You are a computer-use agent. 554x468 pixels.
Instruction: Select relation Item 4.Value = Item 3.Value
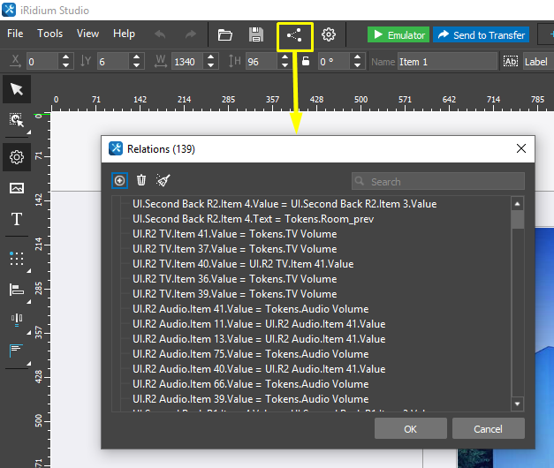point(285,204)
